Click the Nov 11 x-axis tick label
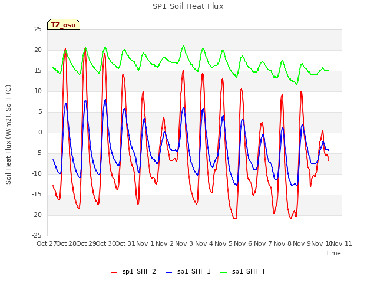377x283 pixels. click(x=342, y=243)
